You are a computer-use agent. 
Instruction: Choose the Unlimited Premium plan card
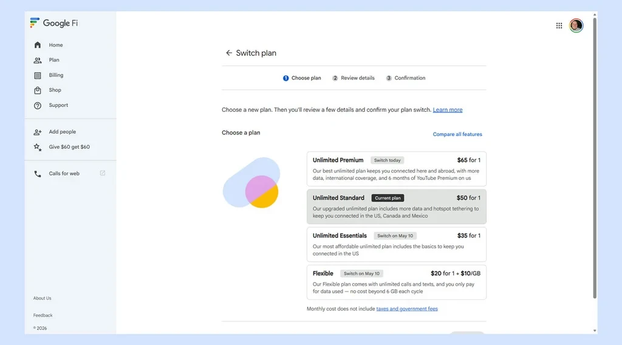click(396, 169)
